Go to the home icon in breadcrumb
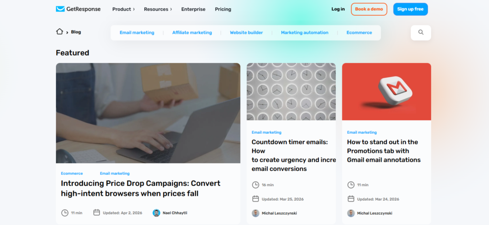Screen dimensions: 489x225 point(60,32)
